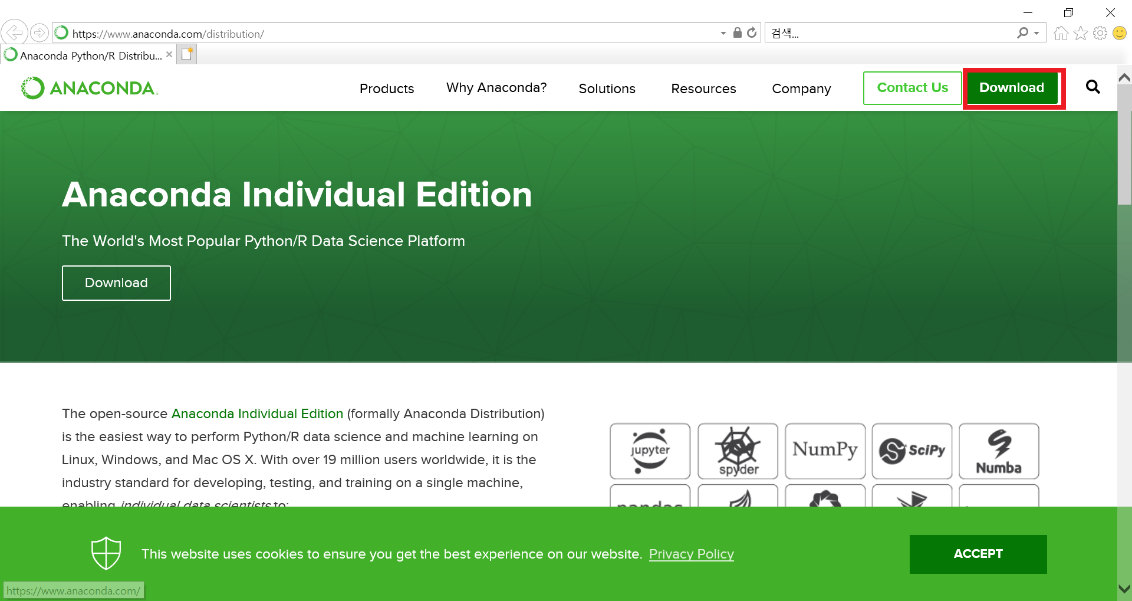Click the ACCEPT cookies button
The image size is (1132, 601).
pos(978,554)
